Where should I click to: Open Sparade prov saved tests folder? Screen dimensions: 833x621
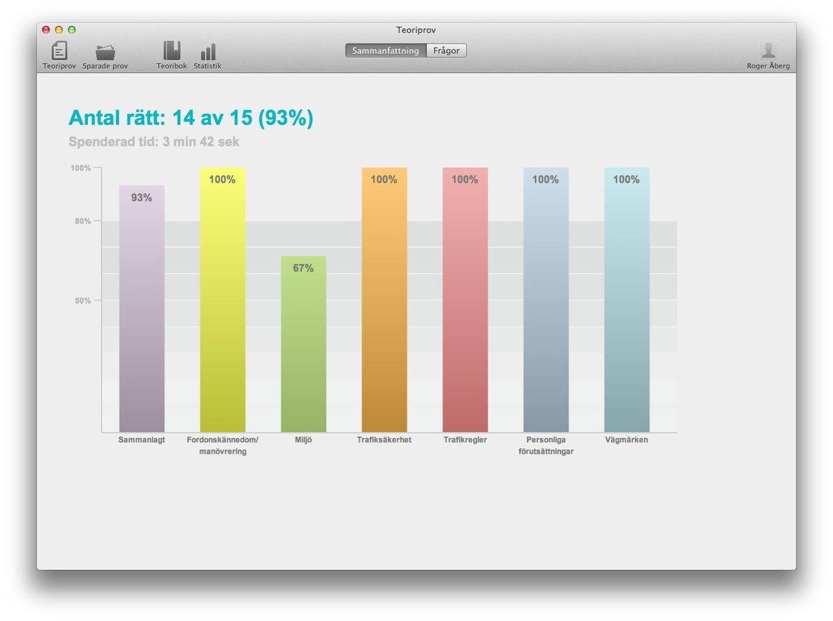pos(105,52)
